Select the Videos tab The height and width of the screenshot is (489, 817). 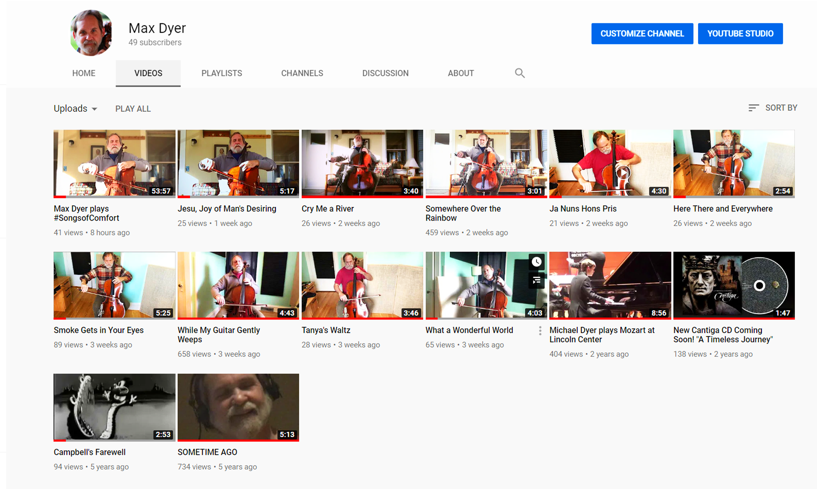148,73
